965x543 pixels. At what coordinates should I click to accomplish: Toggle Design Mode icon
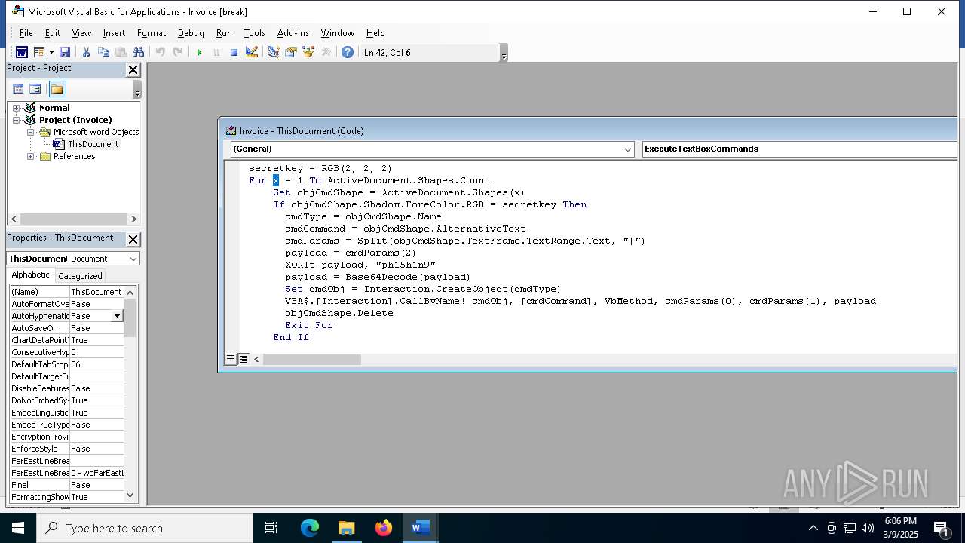tap(252, 52)
